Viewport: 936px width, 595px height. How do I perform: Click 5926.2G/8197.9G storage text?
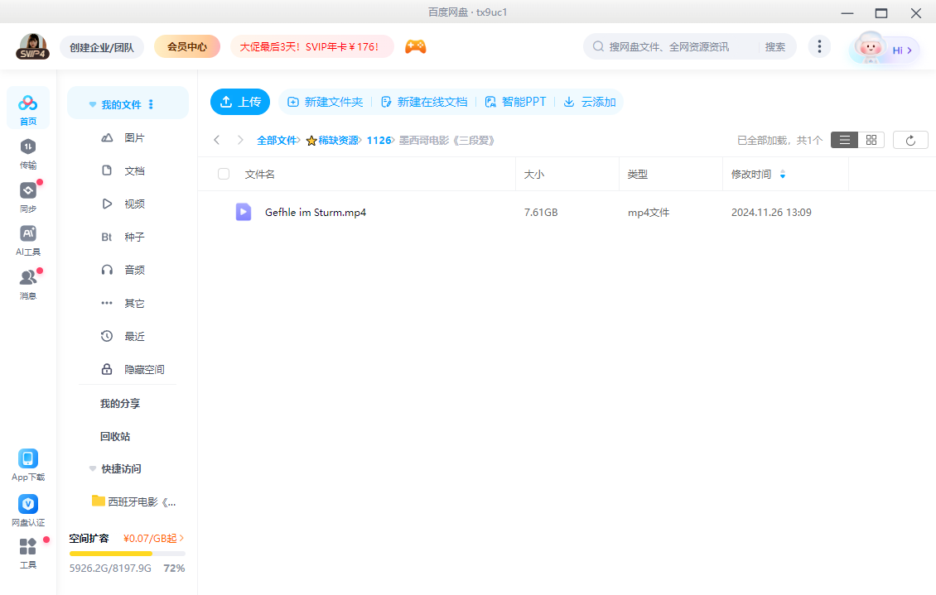click(x=110, y=569)
